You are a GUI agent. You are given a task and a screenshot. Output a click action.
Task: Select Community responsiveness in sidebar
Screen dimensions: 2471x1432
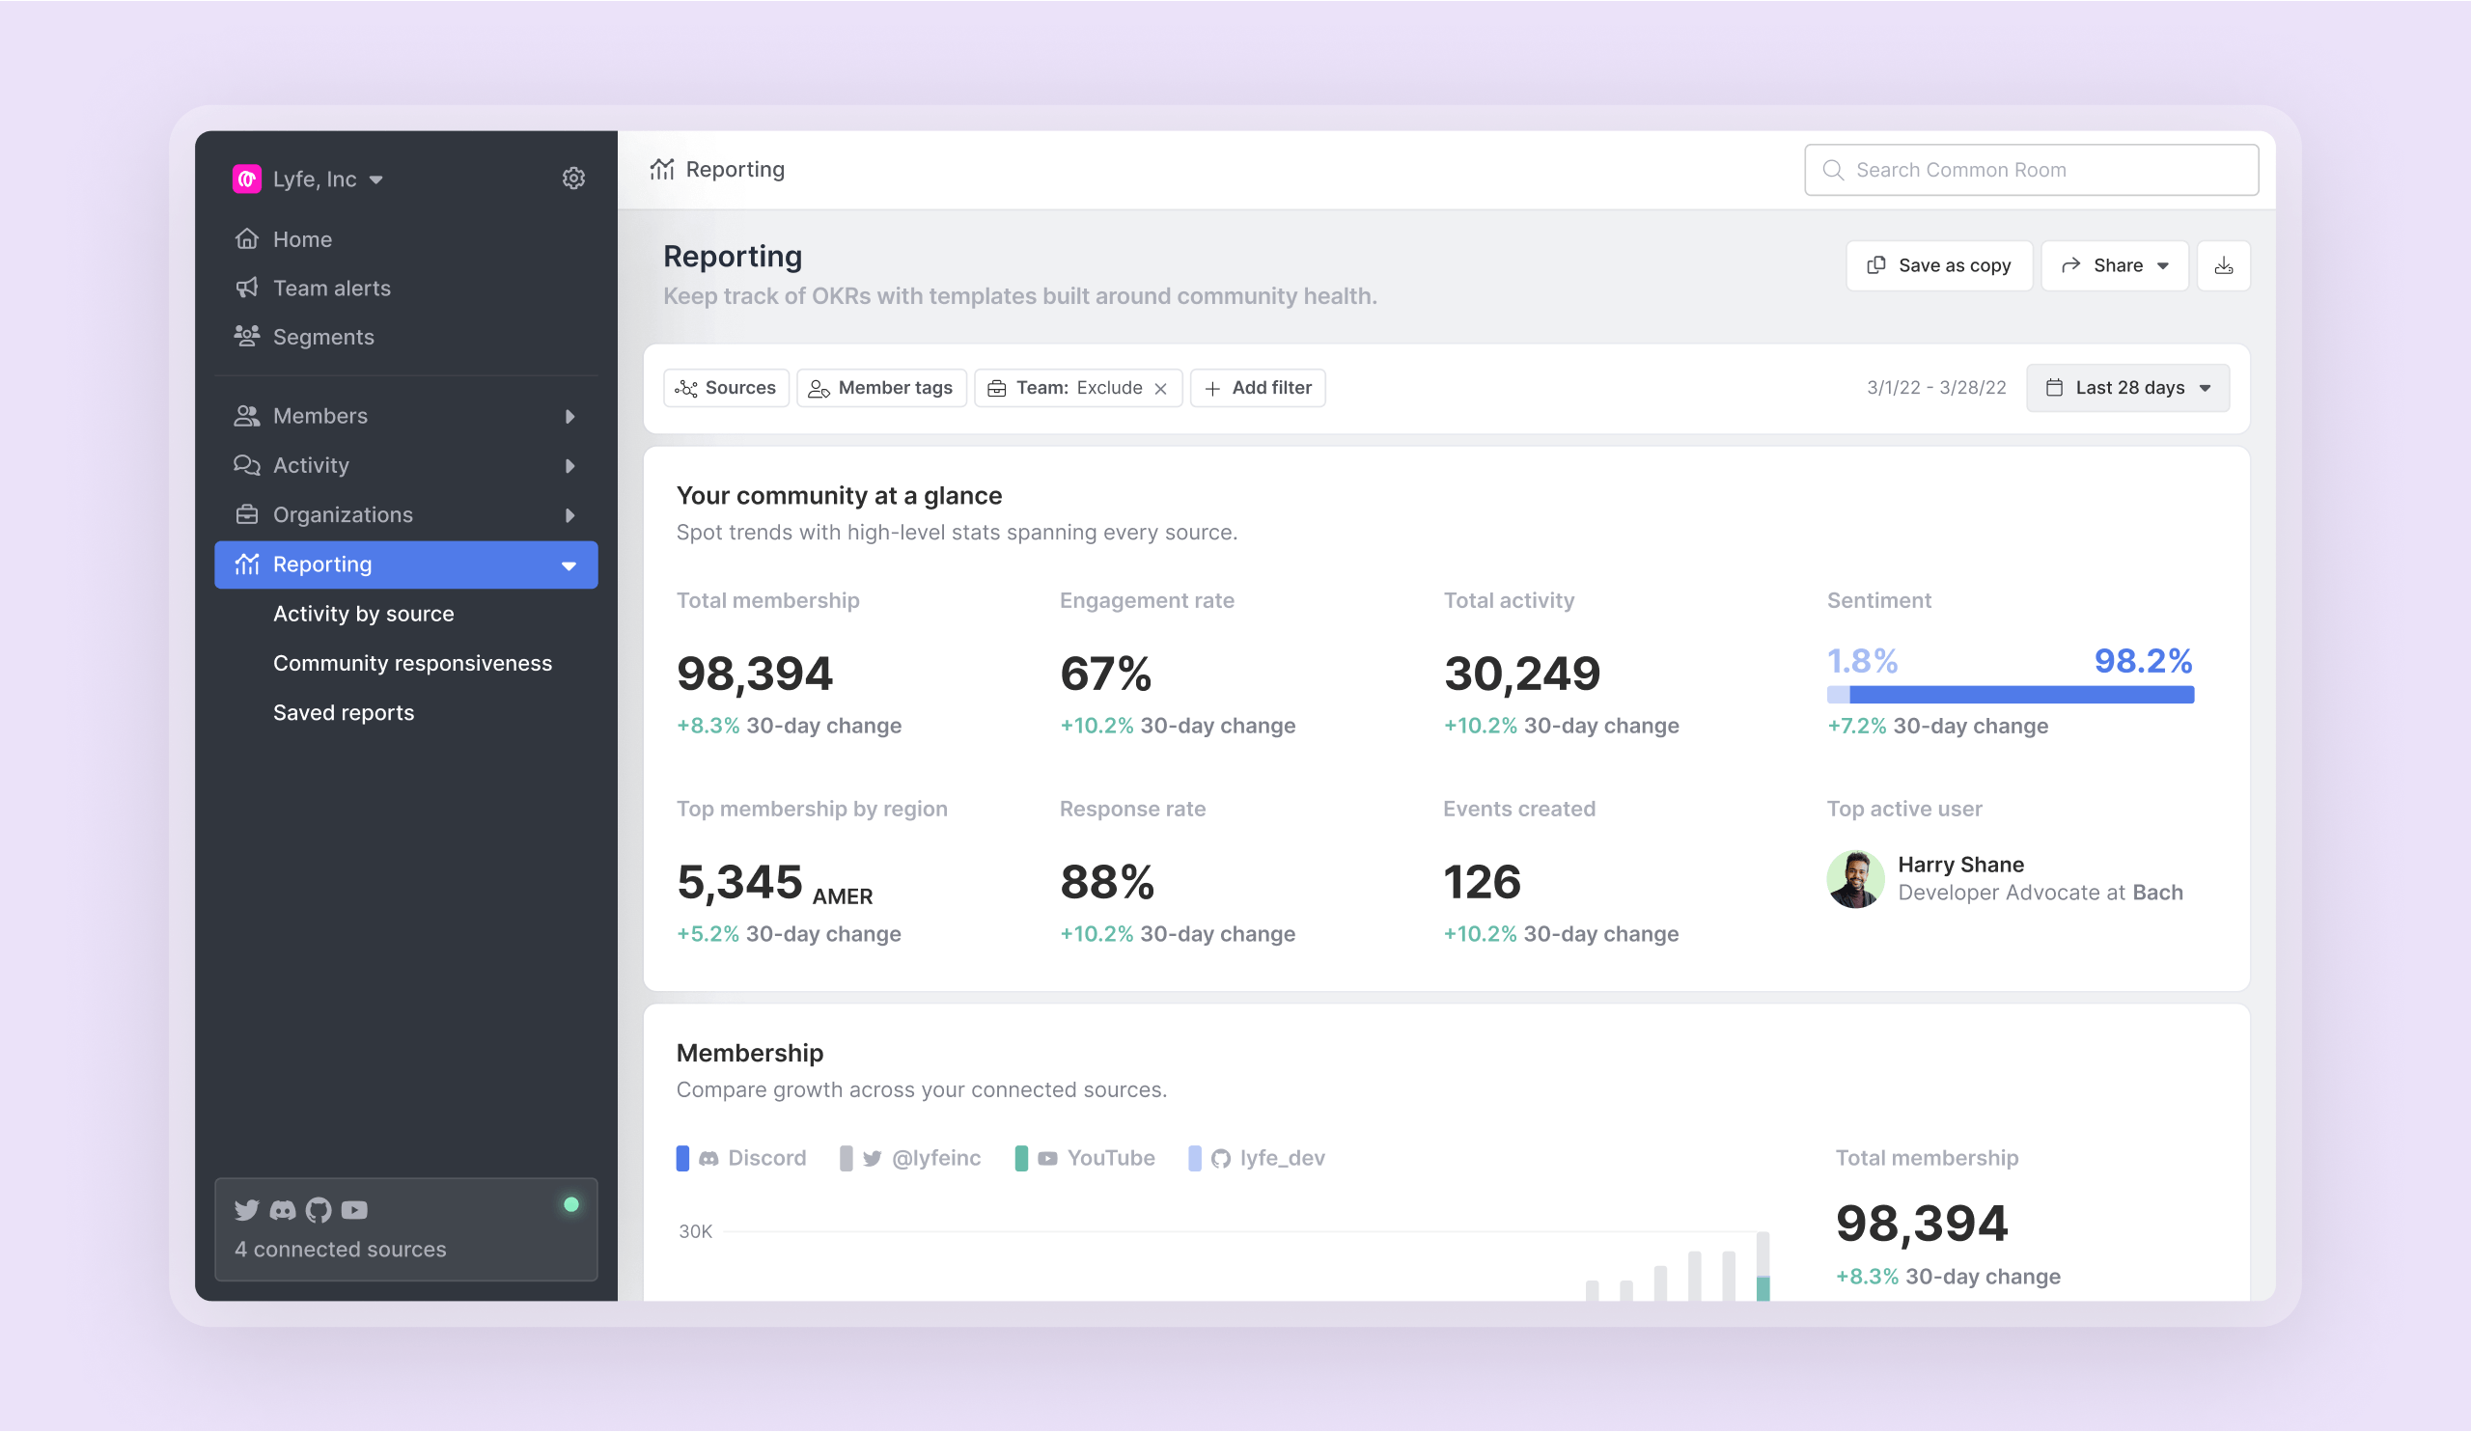[412, 664]
